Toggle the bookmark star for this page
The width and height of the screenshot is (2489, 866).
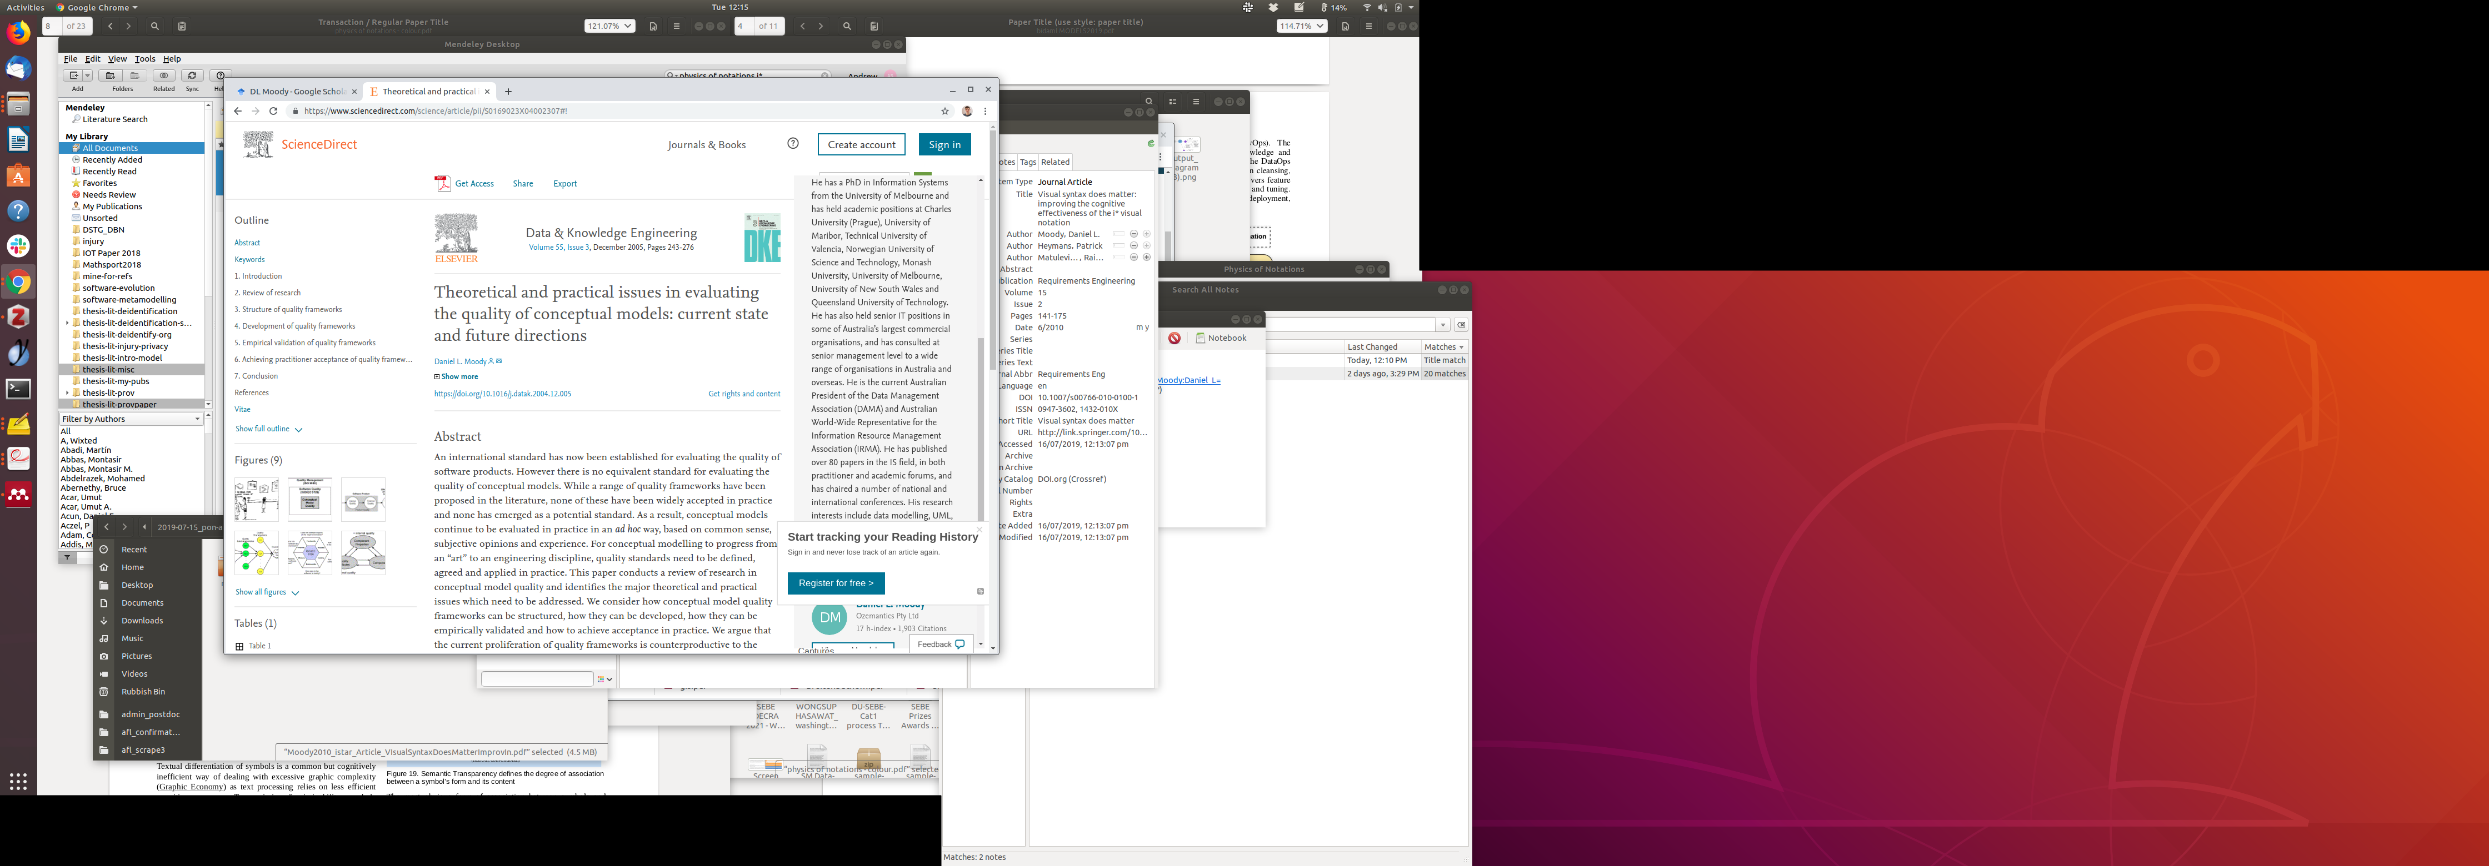(x=945, y=111)
